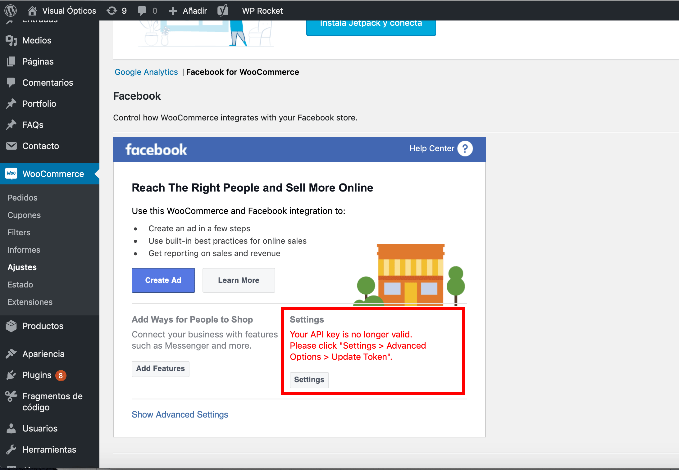Open the Google Analytics integration link

pyautogui.click(x=146, y=72)
